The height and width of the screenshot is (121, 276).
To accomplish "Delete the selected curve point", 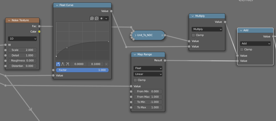I will point(106,64).
